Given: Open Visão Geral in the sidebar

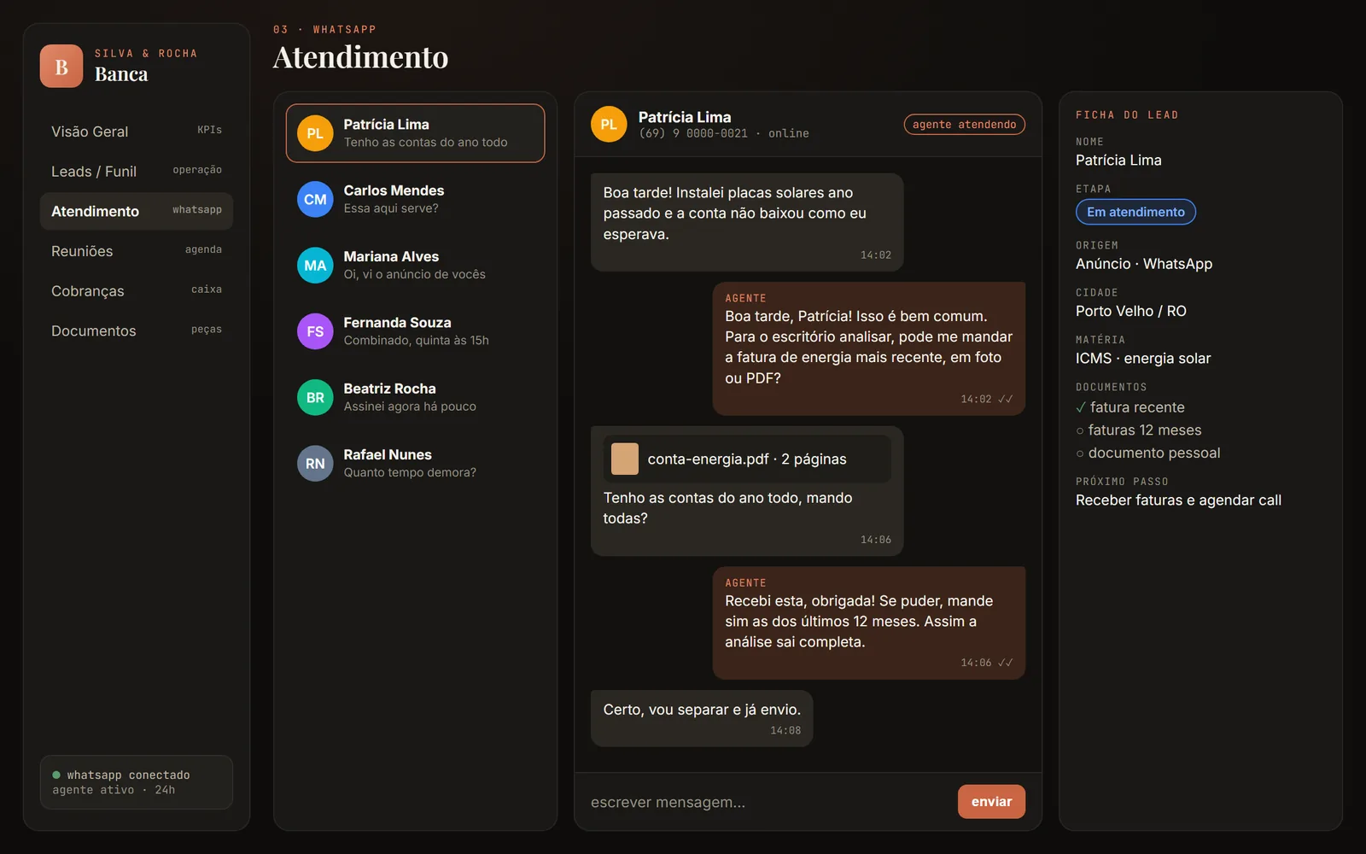Looking at the screenshot, I should [137, 132].
